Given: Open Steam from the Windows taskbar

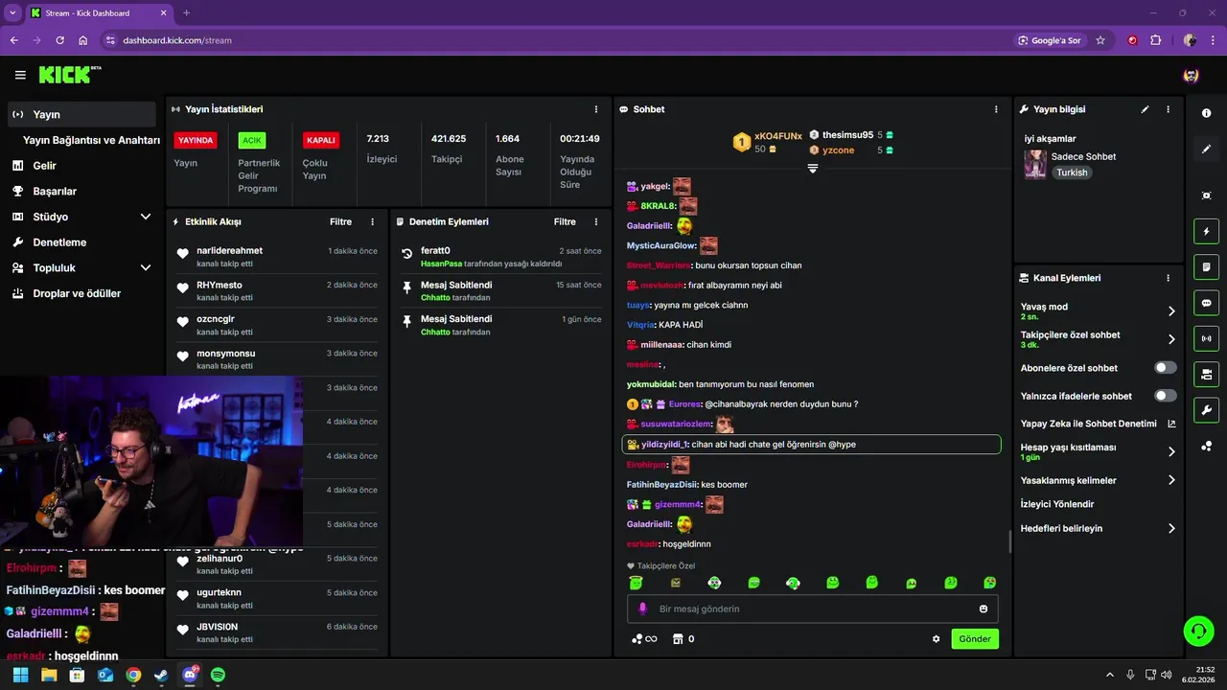Looking at the screenshot, I should click(x=161, y=675).
